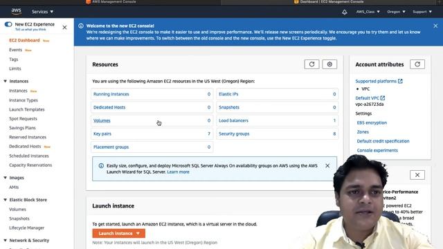Collapse the Images sidebar section
443x249 pixels.
point(5,178)
